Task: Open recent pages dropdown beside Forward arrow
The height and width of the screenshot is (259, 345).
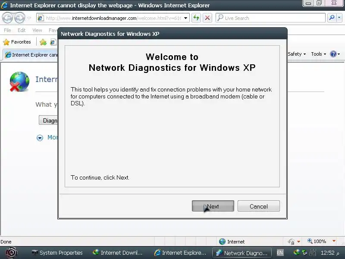Action: pos(29,18)
